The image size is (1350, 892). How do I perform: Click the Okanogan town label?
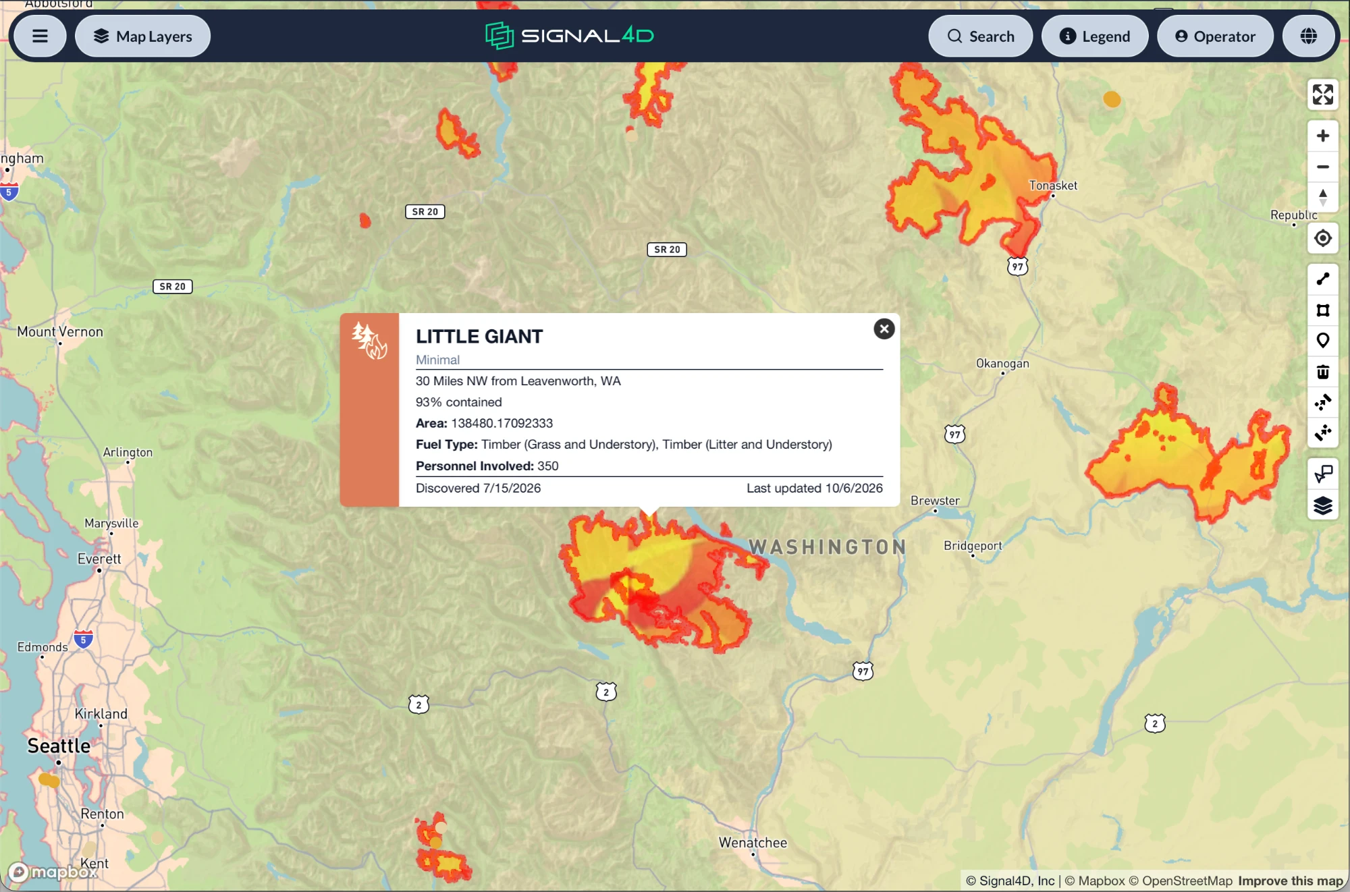click(x=1002, y=363)
